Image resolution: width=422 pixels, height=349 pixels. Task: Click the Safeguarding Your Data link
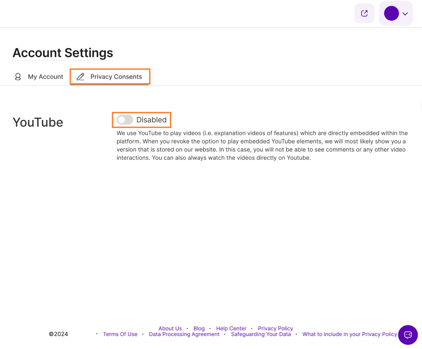[261, 334]
